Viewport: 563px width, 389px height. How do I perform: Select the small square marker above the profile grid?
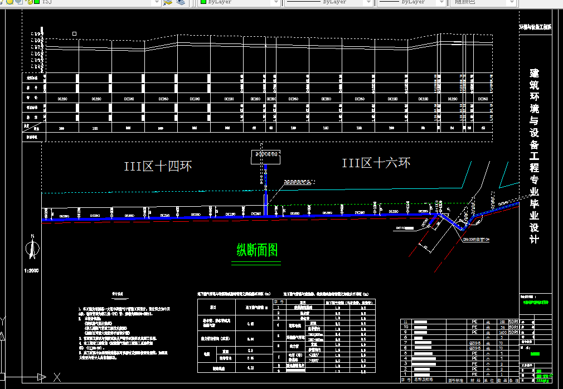click(x=74, y=34)
